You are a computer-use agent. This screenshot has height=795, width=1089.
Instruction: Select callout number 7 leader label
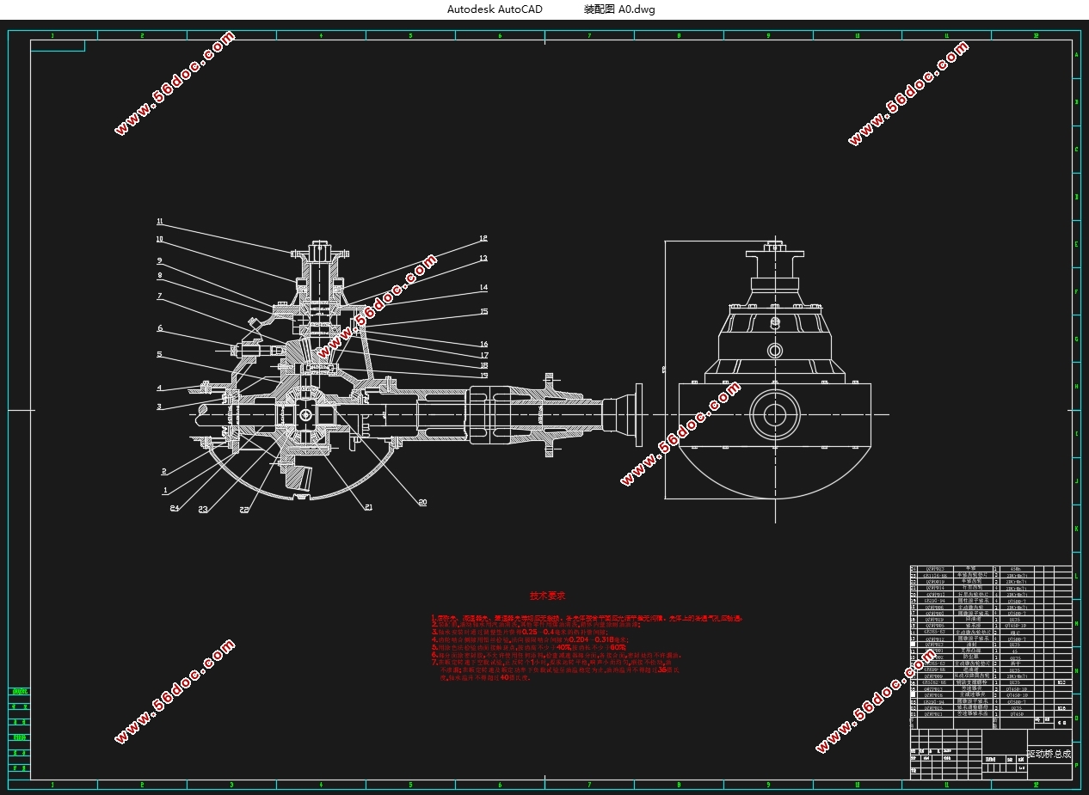160,296
